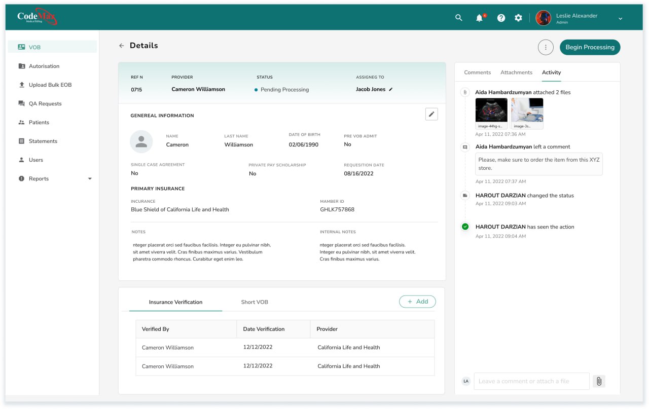Viewport: 649px width, 409px height.
Task: Click the Add button in Insurance Verification
Action: [417, 301]
